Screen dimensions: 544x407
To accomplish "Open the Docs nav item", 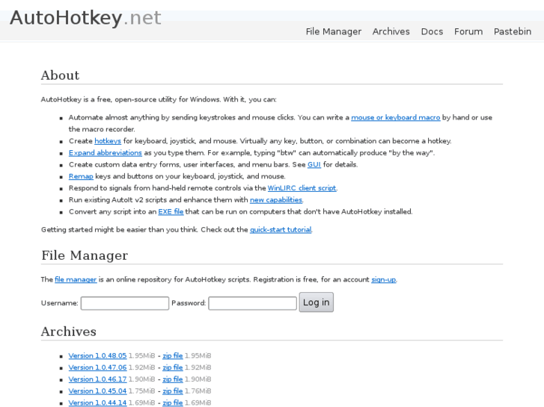I will pos(432,31).
